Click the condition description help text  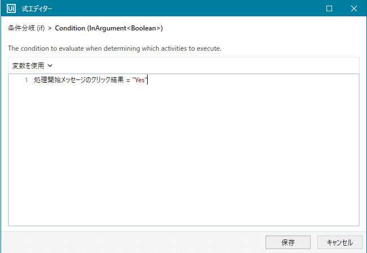tap(114, 48)
